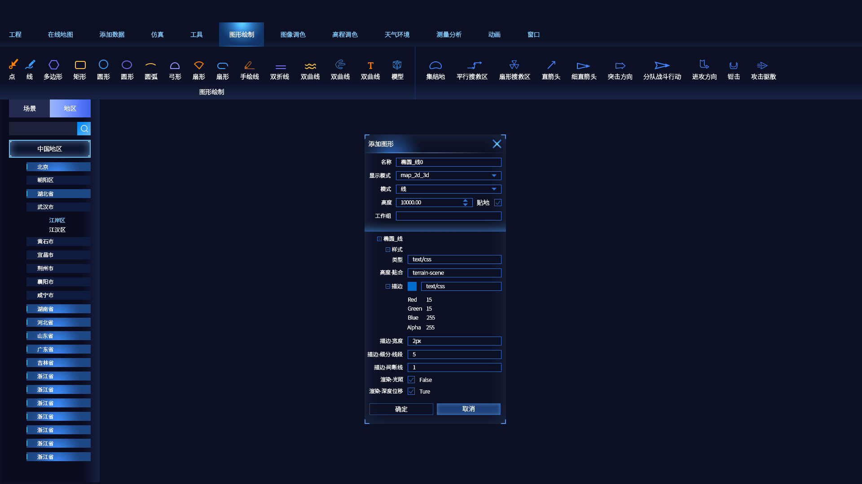Toggle the 渲染-深度位移 checkbox

pyautogui.click(x=411, y=391)
